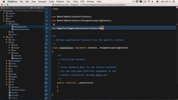Expand the locale folder
This screenshot has width=178, height=100.
coord(9,53)
